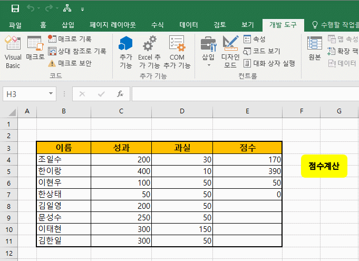Select column B header

(x=64, y=111)
